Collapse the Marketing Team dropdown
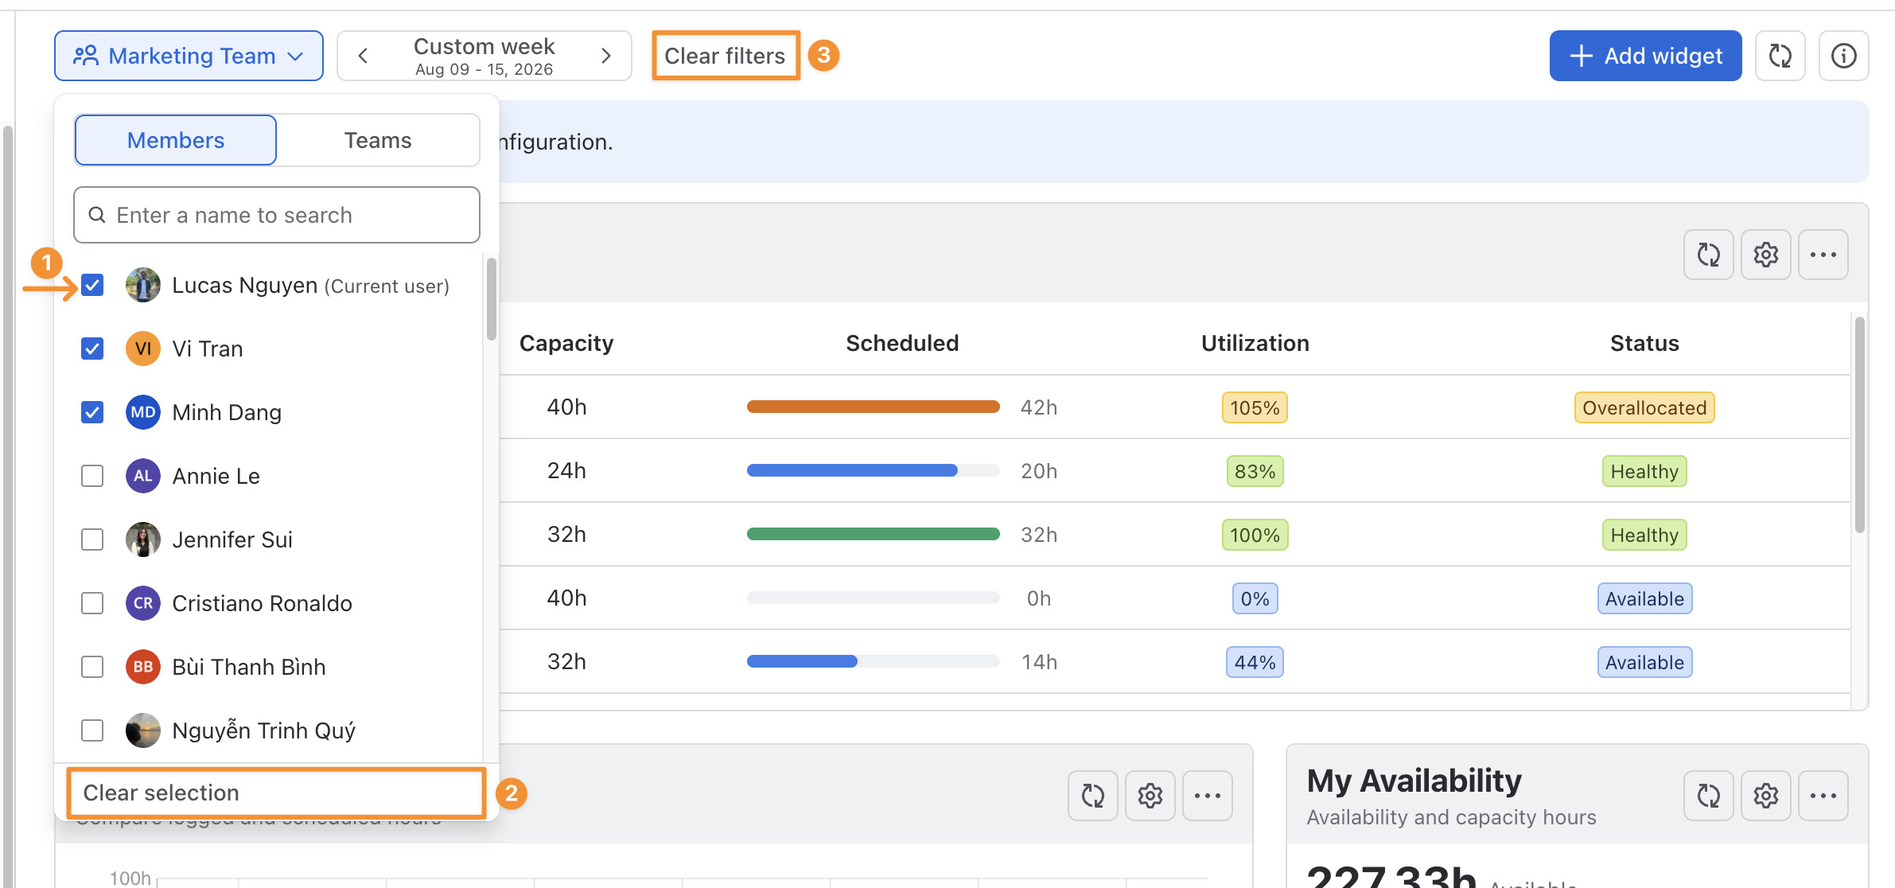 pyautogui.click(x=189, y=56)
